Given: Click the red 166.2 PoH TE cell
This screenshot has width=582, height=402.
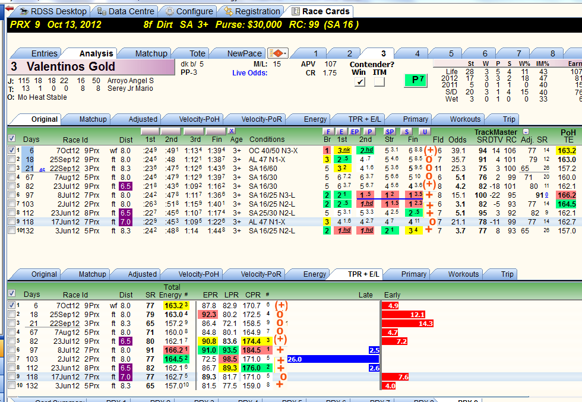Looking at the screenshot, I should point(567,195).
